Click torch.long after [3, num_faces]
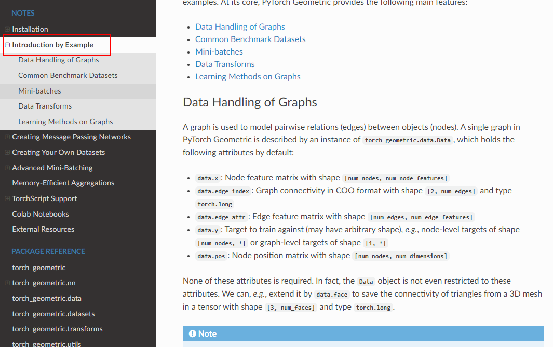Viewport: 553px width, 347px height. (373, 308)
